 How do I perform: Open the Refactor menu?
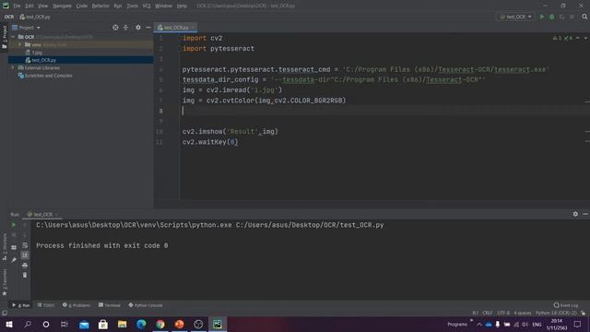(x=100, y=6)
